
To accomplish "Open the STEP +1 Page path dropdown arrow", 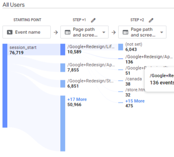I will (x=104, y=32).
